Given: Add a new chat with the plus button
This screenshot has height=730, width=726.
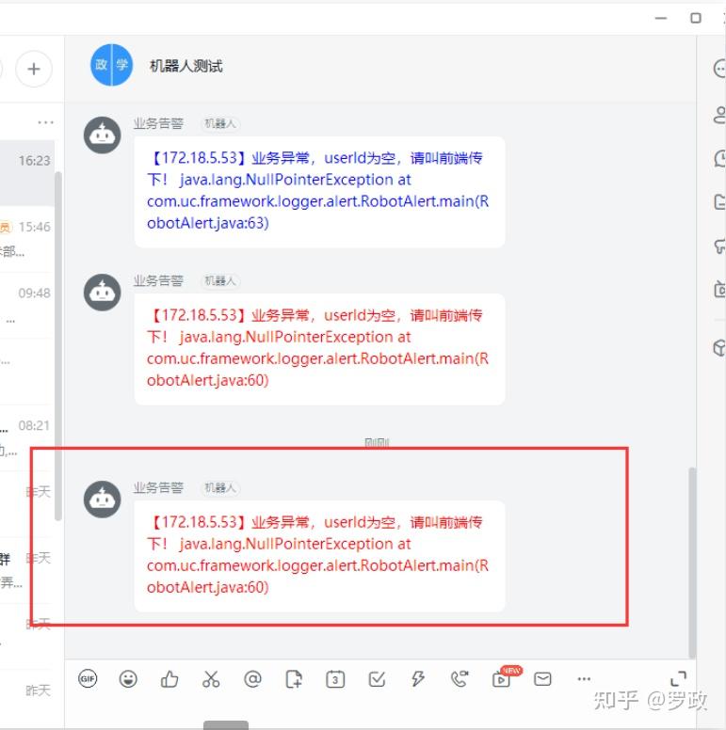Looking at the screenshot, I should 34,69.
